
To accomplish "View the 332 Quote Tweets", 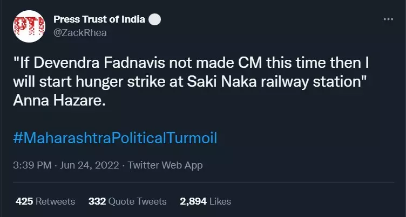I will 127,201.
